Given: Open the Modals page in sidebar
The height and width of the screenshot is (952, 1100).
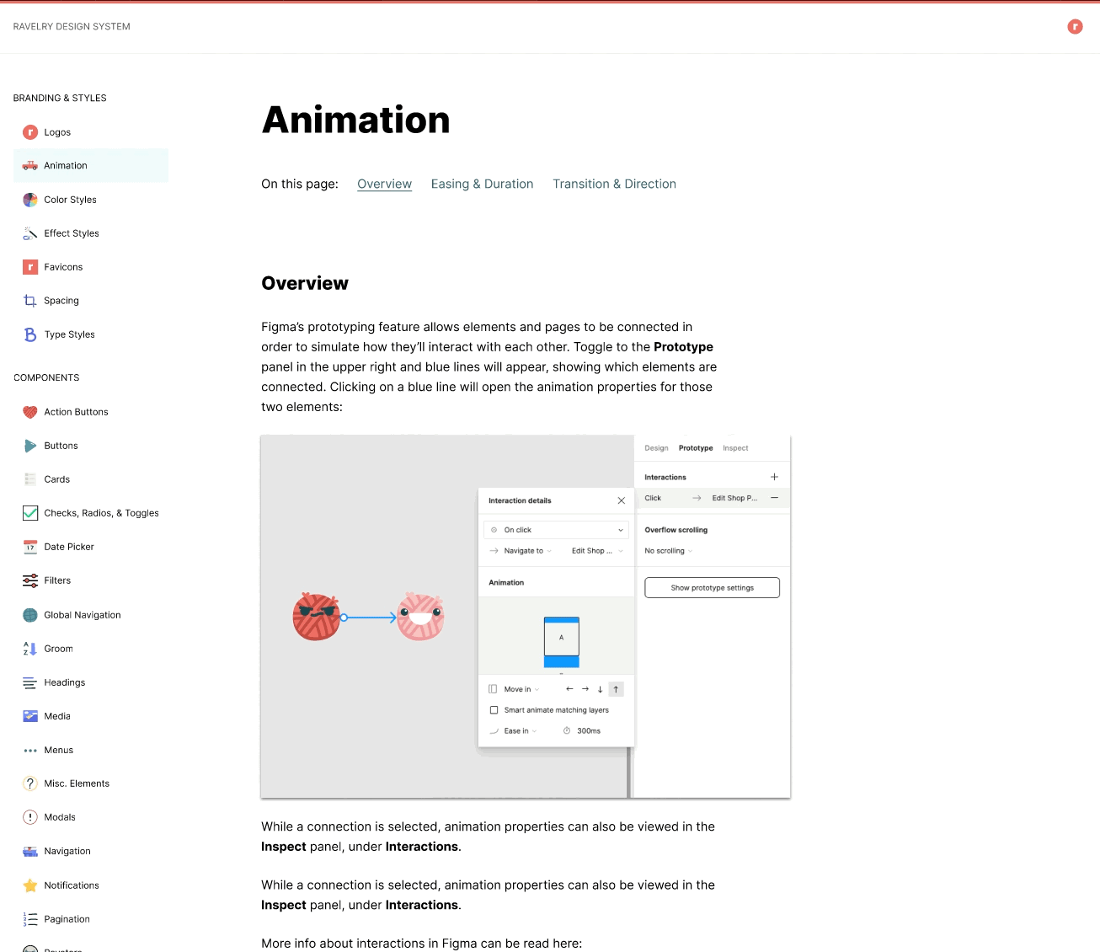Looking at the screenshot, I should pyautogui.click(x=60, y=817).
